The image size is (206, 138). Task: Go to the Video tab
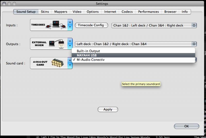[77, 12]
